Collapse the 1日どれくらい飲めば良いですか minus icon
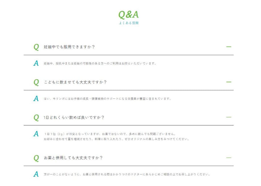The height and width of the screenshot is (186, 261). [229, 117]
